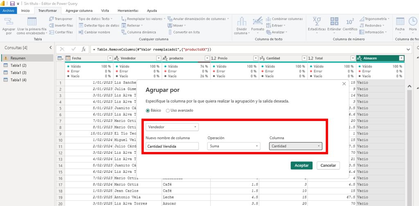419x206 pixels.
Task: Open the Estadísticas tool
Action: [x=317, y=24]
